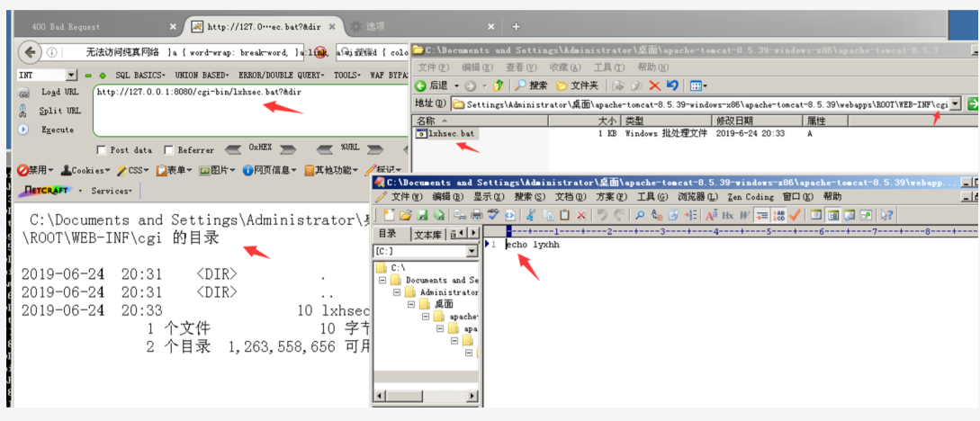This screenshot has width=980, height=421.
Task: Click the site info icon in address bar
Action: coord(51,52)
